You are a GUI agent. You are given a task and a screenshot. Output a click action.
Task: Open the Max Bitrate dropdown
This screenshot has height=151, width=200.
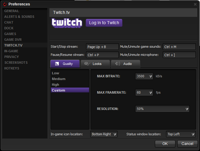click(x=144, y=76)
